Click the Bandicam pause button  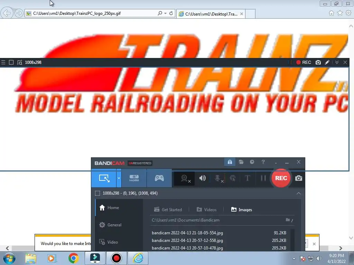click(x=263, y=178)
